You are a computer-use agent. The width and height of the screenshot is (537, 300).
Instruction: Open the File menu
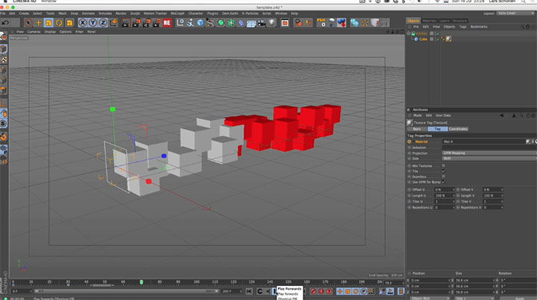[x=3, y=13]
